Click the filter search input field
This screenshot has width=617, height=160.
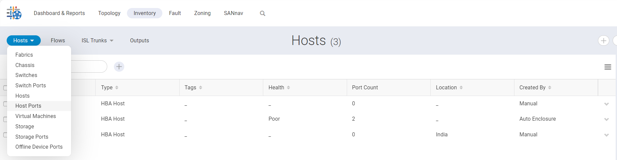(x=89, y=67)
